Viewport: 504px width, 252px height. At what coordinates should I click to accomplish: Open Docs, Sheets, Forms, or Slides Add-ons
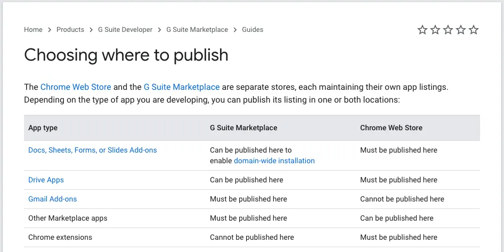tap(93, 150)
